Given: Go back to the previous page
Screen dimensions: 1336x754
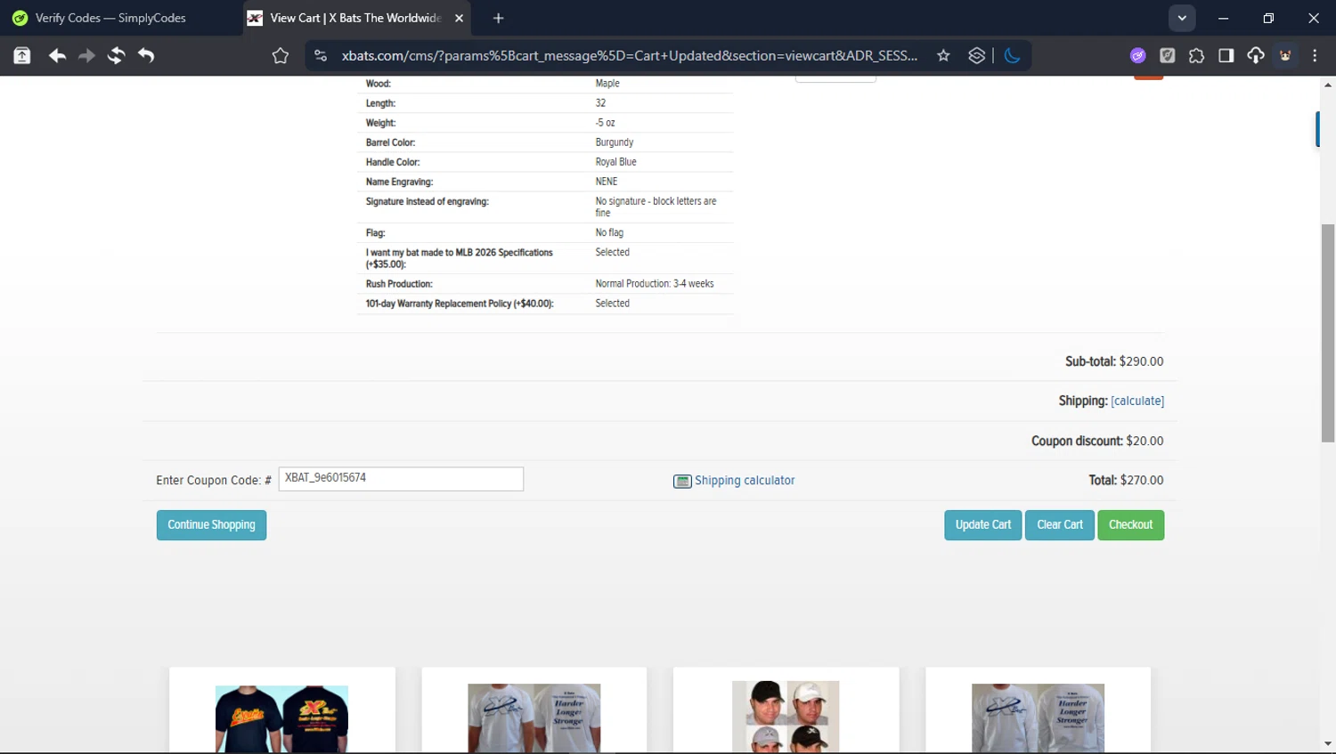Looking at the screenshot, I should 57,56.
